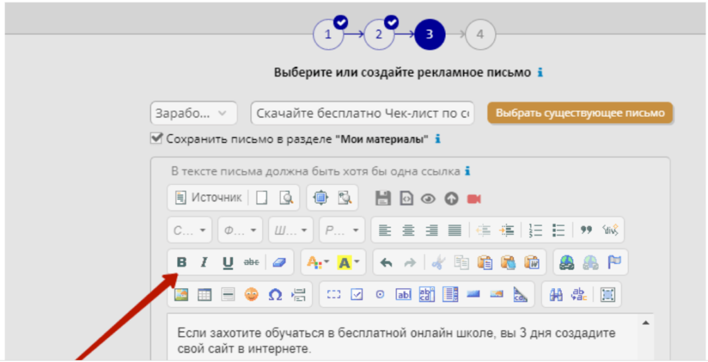The height and width of the screenshot is (362, 708).
Task: Insert a bulleted list
Action: coord(559,230)
